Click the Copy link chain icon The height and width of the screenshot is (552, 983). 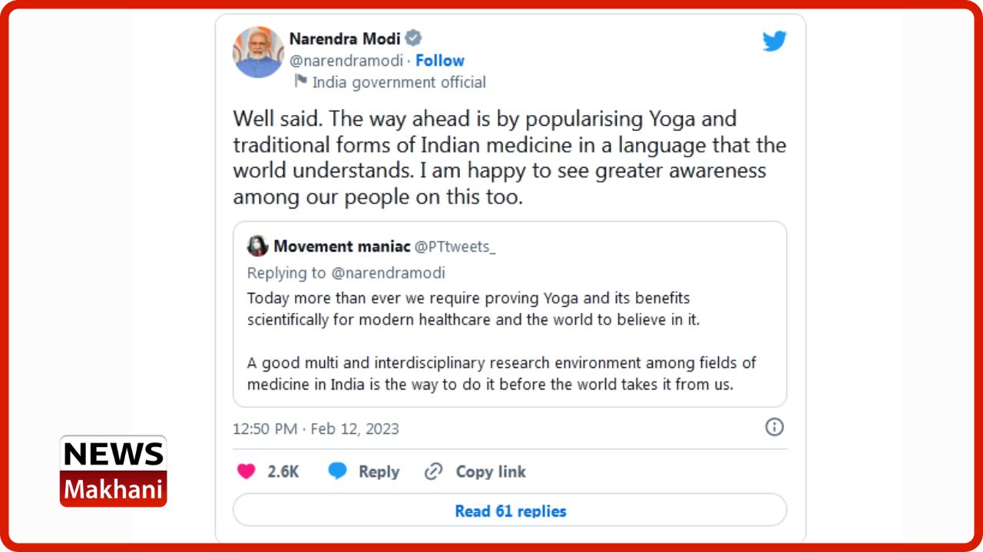[x=434, y=472]
